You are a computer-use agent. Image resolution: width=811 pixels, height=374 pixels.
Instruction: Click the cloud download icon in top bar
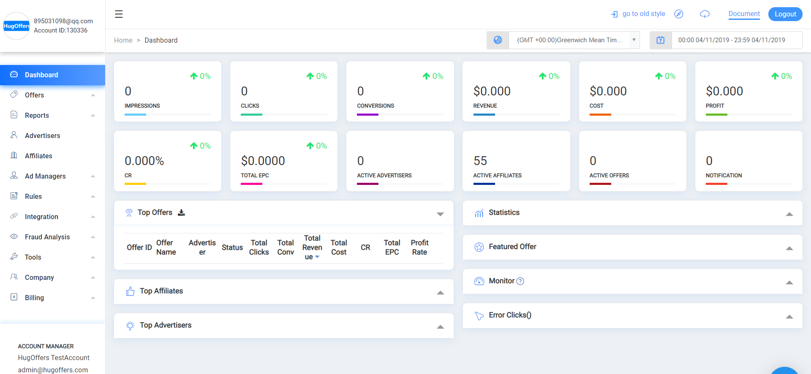click(x=705, y=14)
